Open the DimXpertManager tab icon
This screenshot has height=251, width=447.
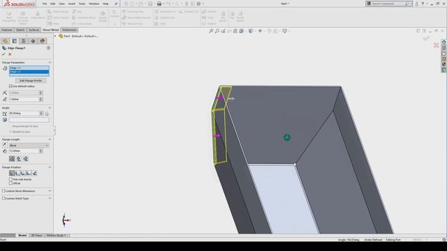33,41
